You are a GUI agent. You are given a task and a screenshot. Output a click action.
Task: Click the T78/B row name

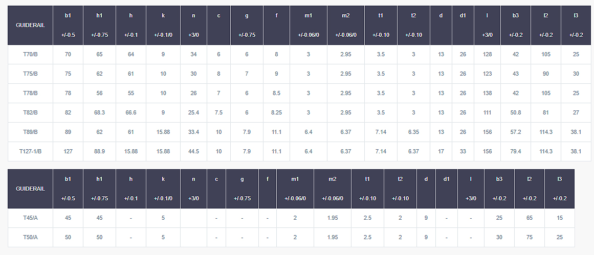30,93
